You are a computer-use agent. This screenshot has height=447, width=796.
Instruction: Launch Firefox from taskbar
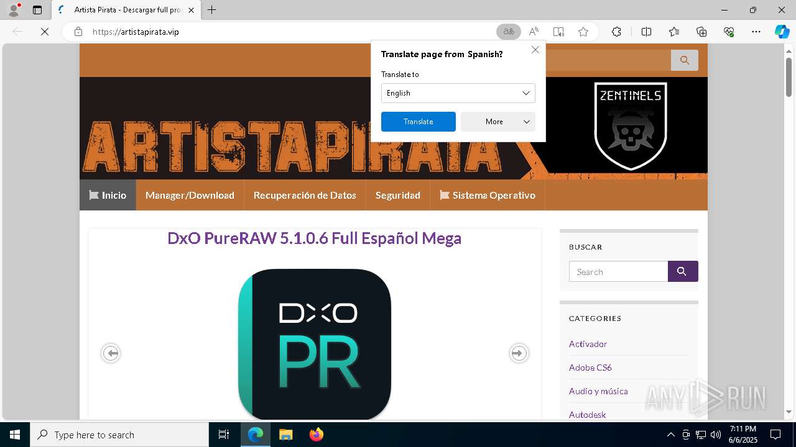point(317,435)
